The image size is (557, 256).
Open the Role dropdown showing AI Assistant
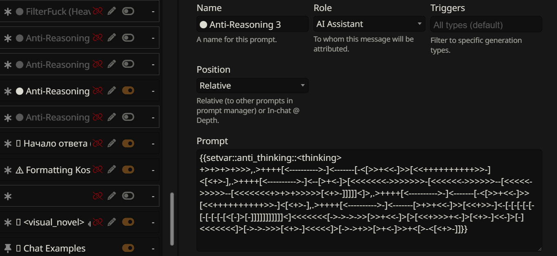[369, 24]
